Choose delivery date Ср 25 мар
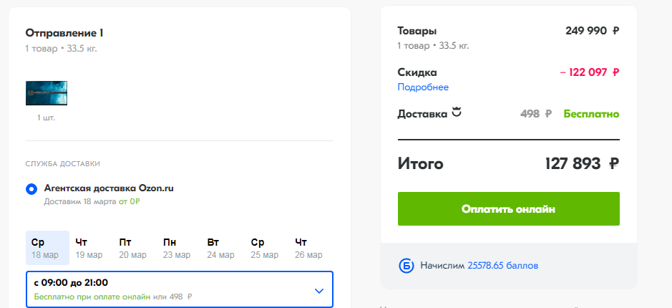This screenshot has width=672, height=308. point(266,248)
